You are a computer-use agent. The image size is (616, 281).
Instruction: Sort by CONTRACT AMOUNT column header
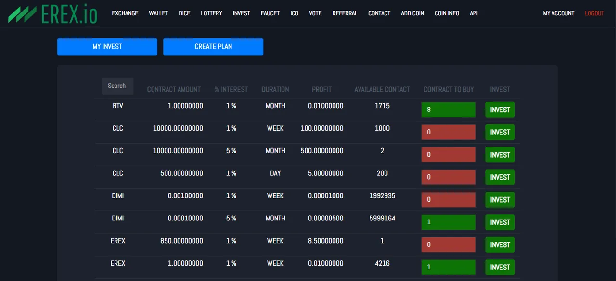174,89
